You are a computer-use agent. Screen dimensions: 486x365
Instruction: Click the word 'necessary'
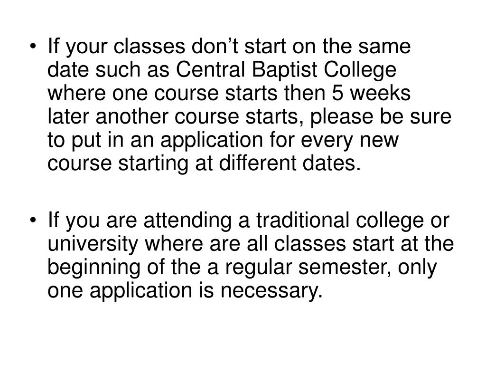pyautogui.click(x=270, y=292)
